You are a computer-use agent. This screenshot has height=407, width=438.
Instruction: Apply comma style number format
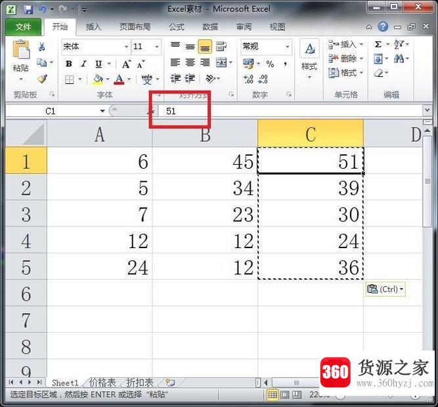[x=285, y=64]
